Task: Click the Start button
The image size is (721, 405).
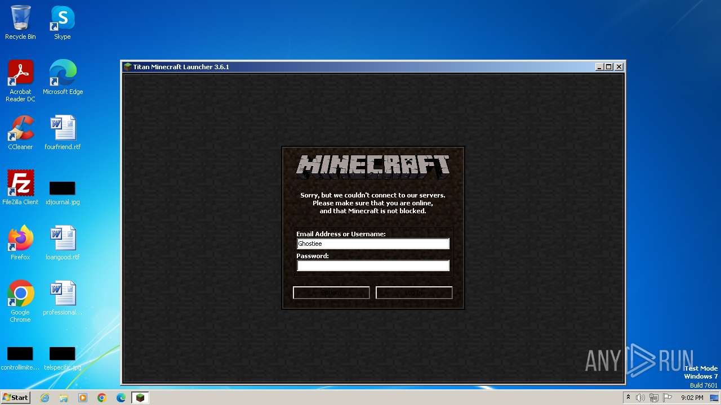Action: [x=15, y=398]
